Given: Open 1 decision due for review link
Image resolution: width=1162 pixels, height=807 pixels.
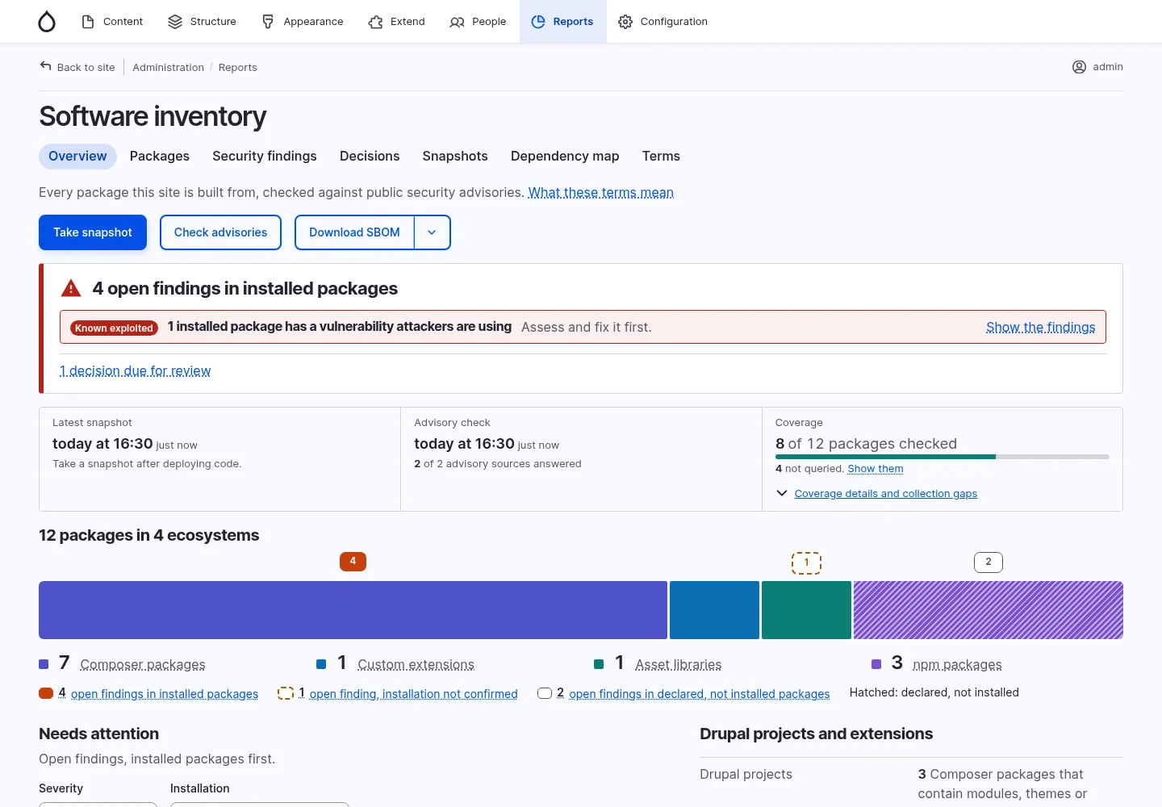Looking at the screenshot, I should click(135, 370).
